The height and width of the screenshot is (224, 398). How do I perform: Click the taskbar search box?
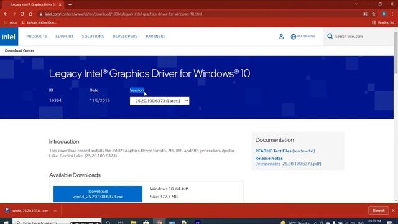[x=57, y=222]
